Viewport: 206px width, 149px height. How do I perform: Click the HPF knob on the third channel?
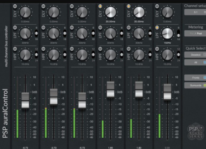tap(82, 55)
